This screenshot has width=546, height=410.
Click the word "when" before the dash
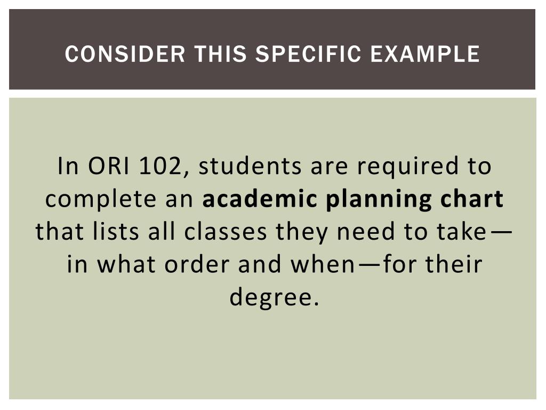tap(322, 265)
